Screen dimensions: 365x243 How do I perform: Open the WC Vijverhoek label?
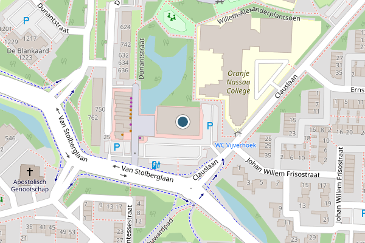click(235, 145)
